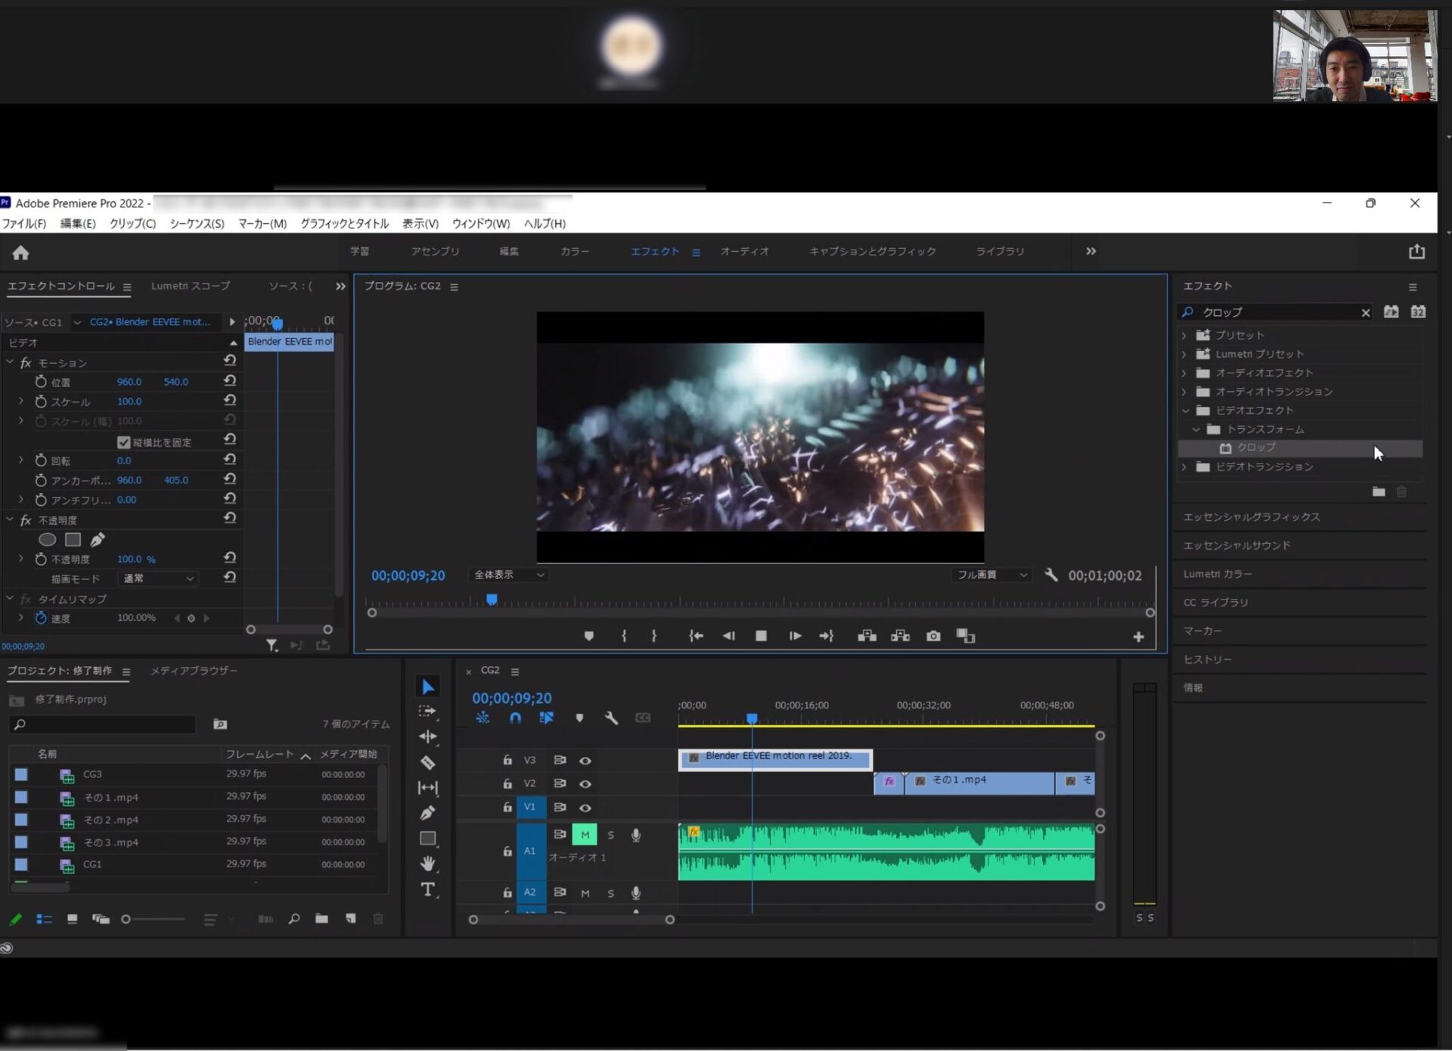Solo track A1
Viewport: 1452px width, 1051px height.
[611, 835]
